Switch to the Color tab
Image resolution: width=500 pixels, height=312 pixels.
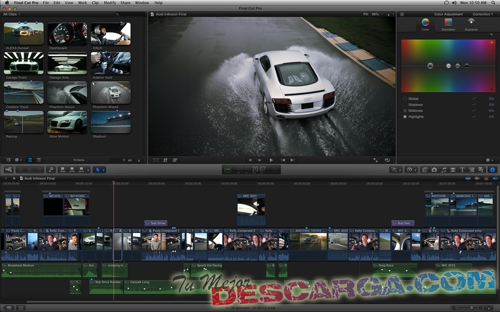(x=425, y=25)
